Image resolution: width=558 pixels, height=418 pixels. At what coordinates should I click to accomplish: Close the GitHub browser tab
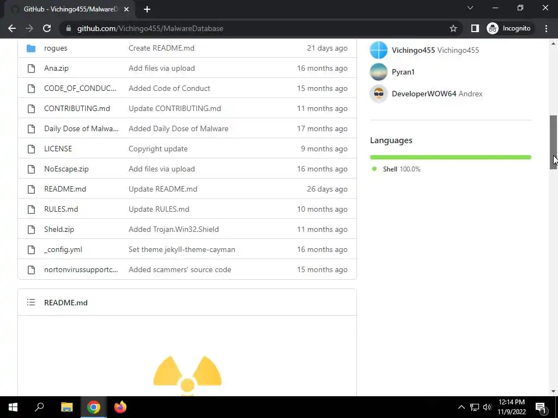coord(126,9)
